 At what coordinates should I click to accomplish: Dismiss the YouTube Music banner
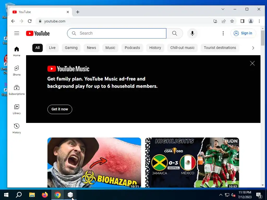click(x=252, y=63)
